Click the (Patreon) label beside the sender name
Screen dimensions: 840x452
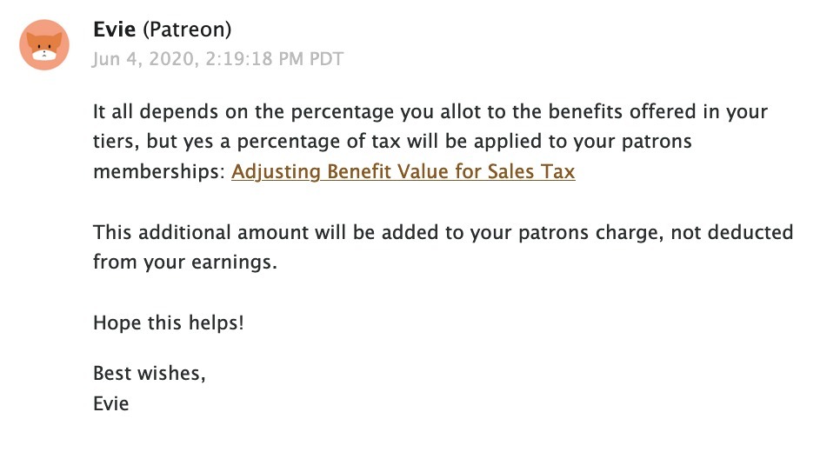click(x=187, y=30)
